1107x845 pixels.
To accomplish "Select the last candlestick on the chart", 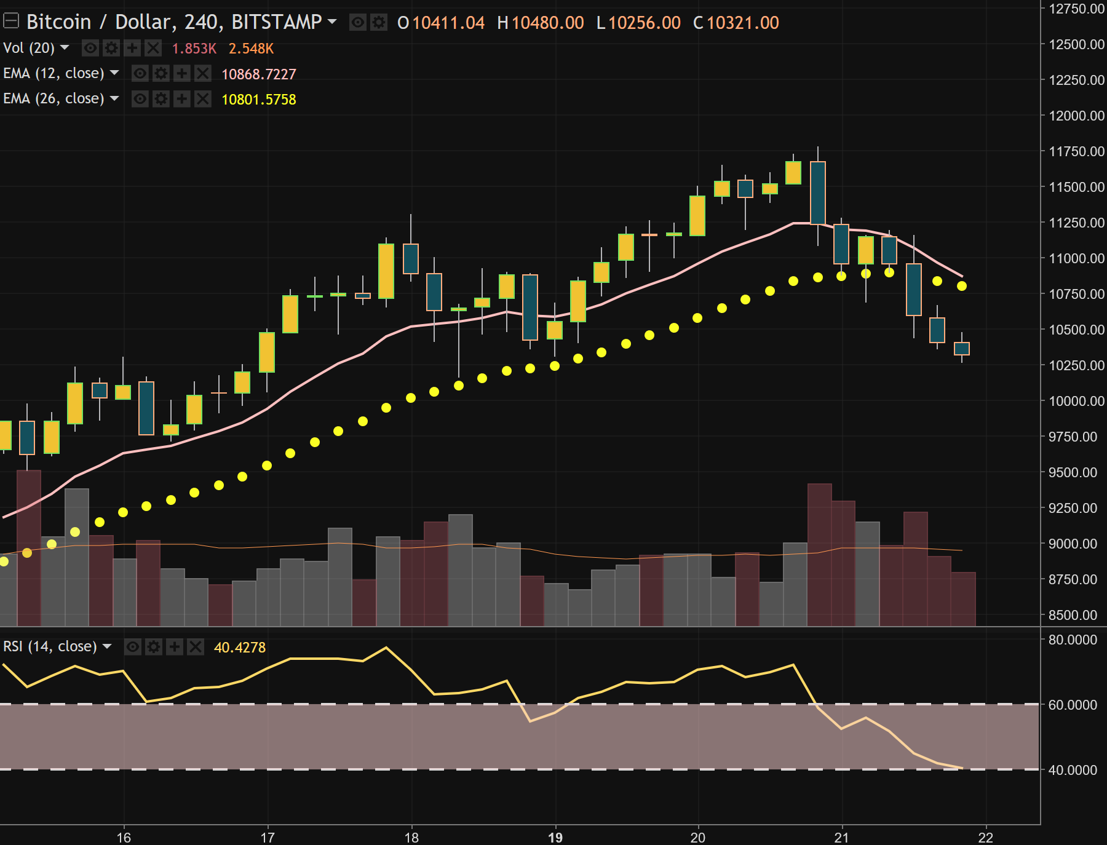I will (x=962, y=349).
